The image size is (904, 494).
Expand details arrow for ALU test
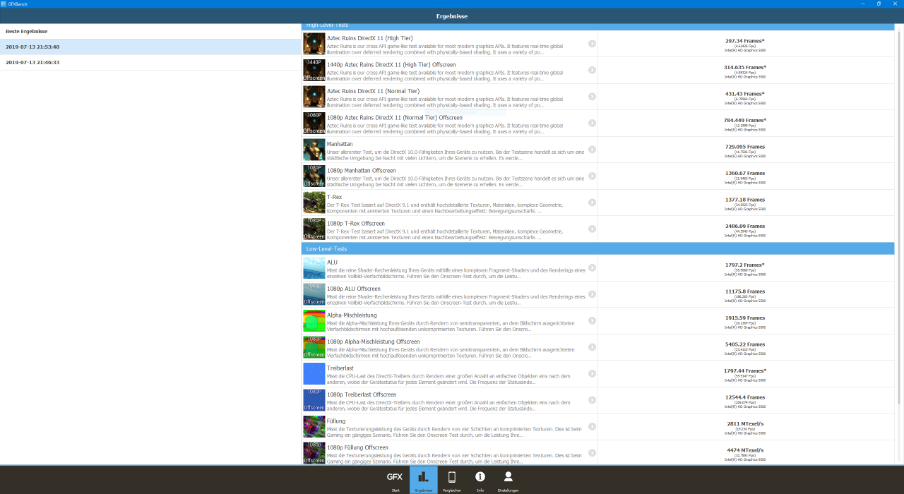click(x=592, y=267)
